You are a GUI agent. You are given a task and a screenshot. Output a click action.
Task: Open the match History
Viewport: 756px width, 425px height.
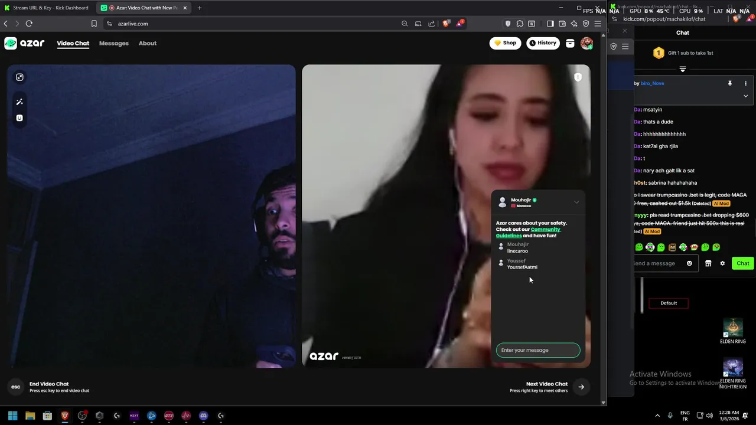(x=543, y=43)
